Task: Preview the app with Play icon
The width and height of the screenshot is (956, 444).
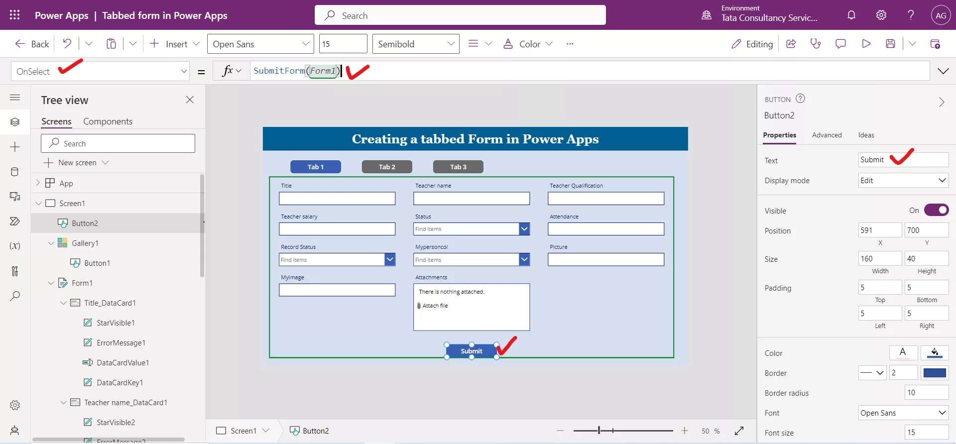Action: [866, 44]
